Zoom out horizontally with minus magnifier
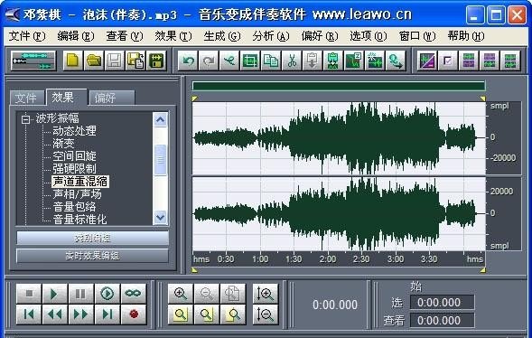532x338 pixels. 207,293
